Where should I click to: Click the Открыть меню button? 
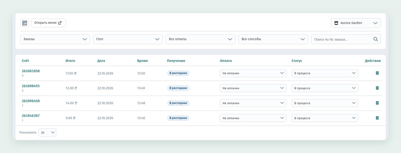49,23
